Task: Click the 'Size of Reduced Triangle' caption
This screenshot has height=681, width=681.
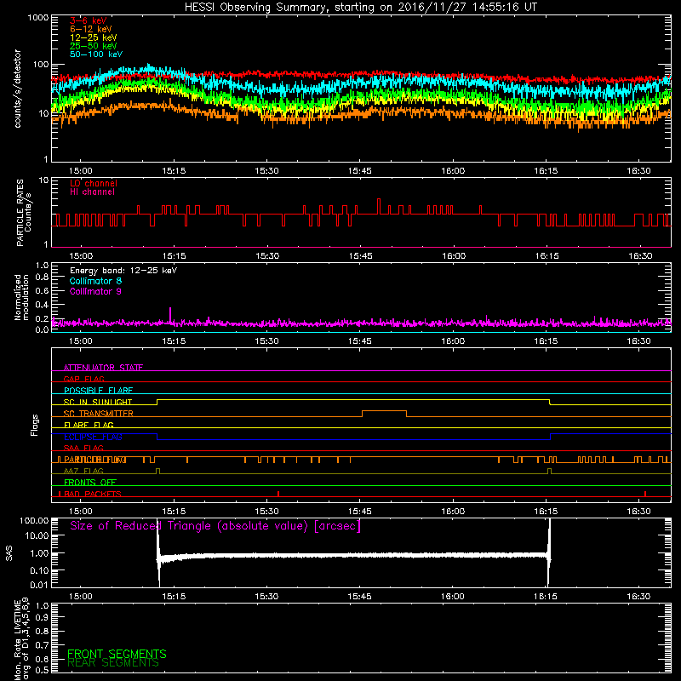Action: 215,526
